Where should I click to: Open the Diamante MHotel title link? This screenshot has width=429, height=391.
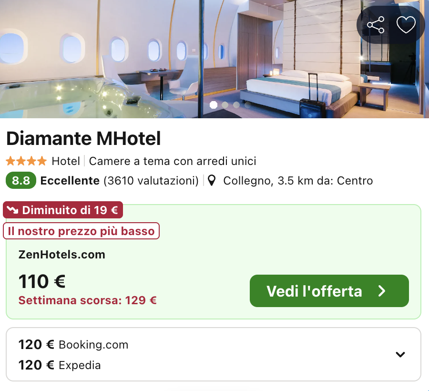(83, 139)
